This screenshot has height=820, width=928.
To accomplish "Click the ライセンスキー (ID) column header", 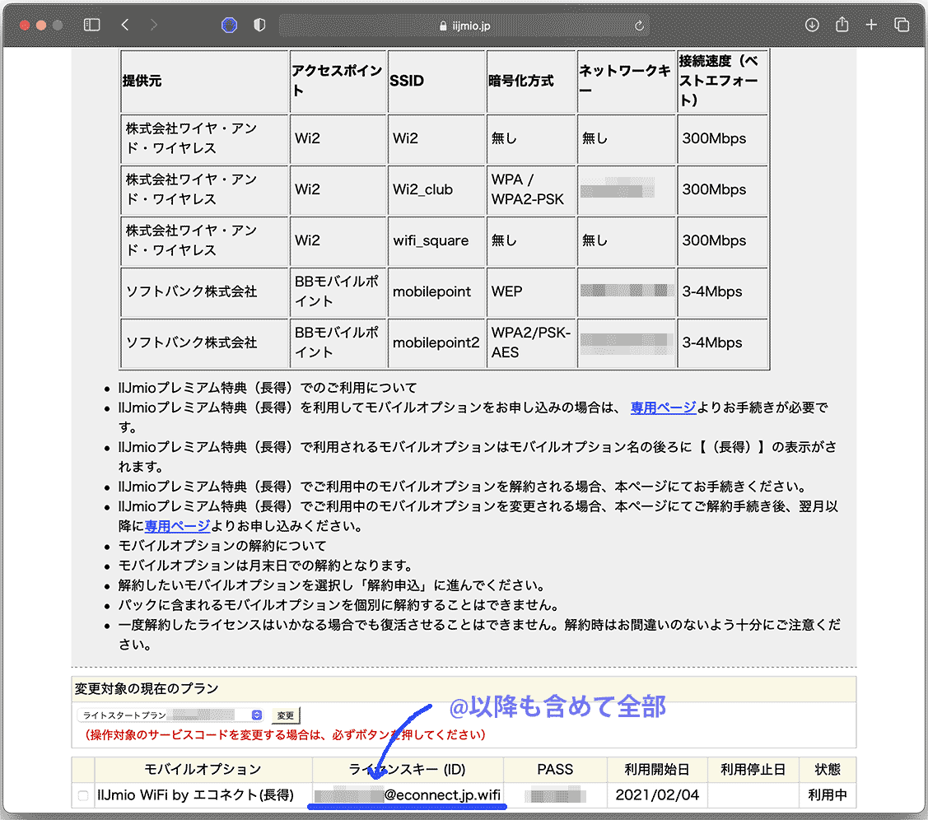I will [408, 769].
